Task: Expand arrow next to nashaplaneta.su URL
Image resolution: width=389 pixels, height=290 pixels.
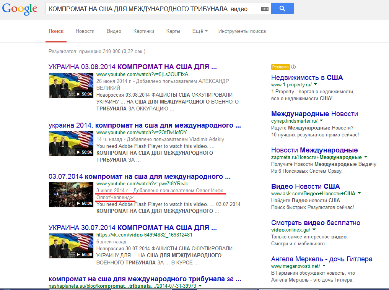Action: [200, 286]
